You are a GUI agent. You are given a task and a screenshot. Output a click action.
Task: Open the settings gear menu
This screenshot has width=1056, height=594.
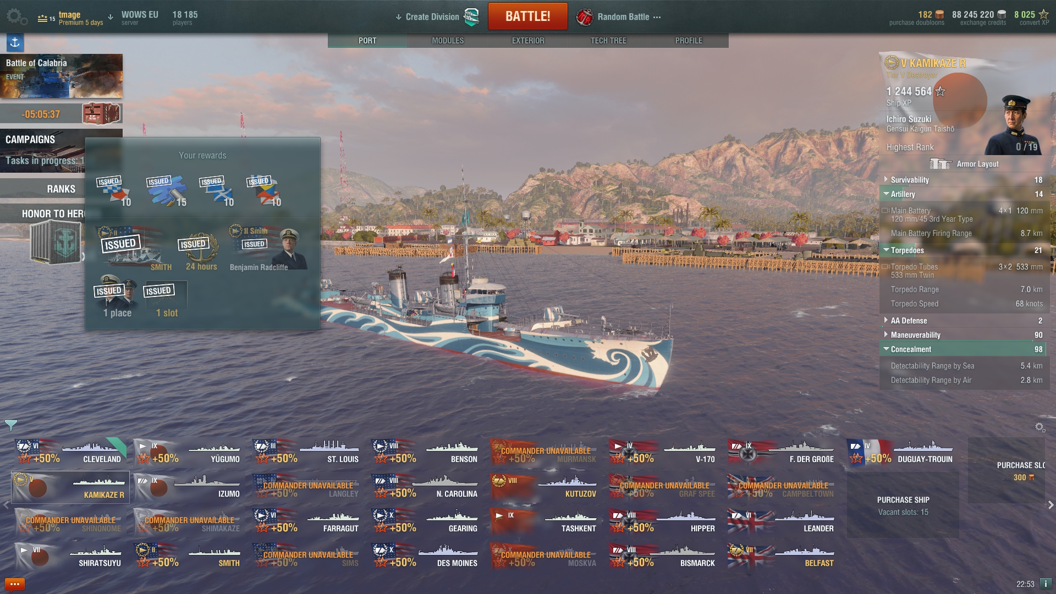click(16, 16)
